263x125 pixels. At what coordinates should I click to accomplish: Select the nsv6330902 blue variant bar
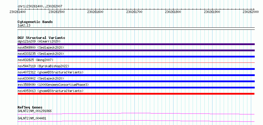click(136, 81)
